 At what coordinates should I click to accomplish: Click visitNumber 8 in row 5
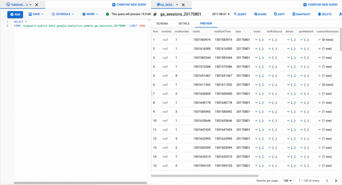tap(176, 76)
